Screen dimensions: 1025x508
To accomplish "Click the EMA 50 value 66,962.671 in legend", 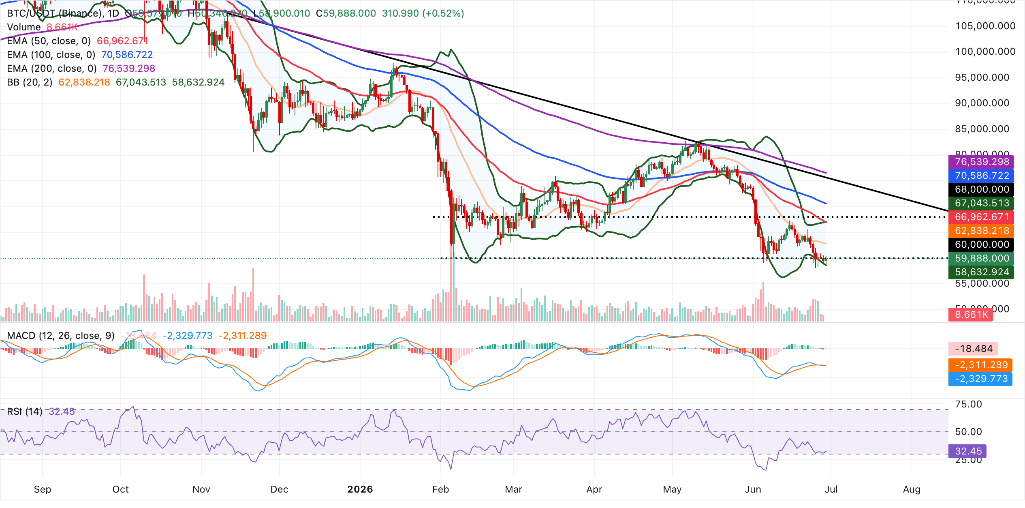I will point(122,41).
